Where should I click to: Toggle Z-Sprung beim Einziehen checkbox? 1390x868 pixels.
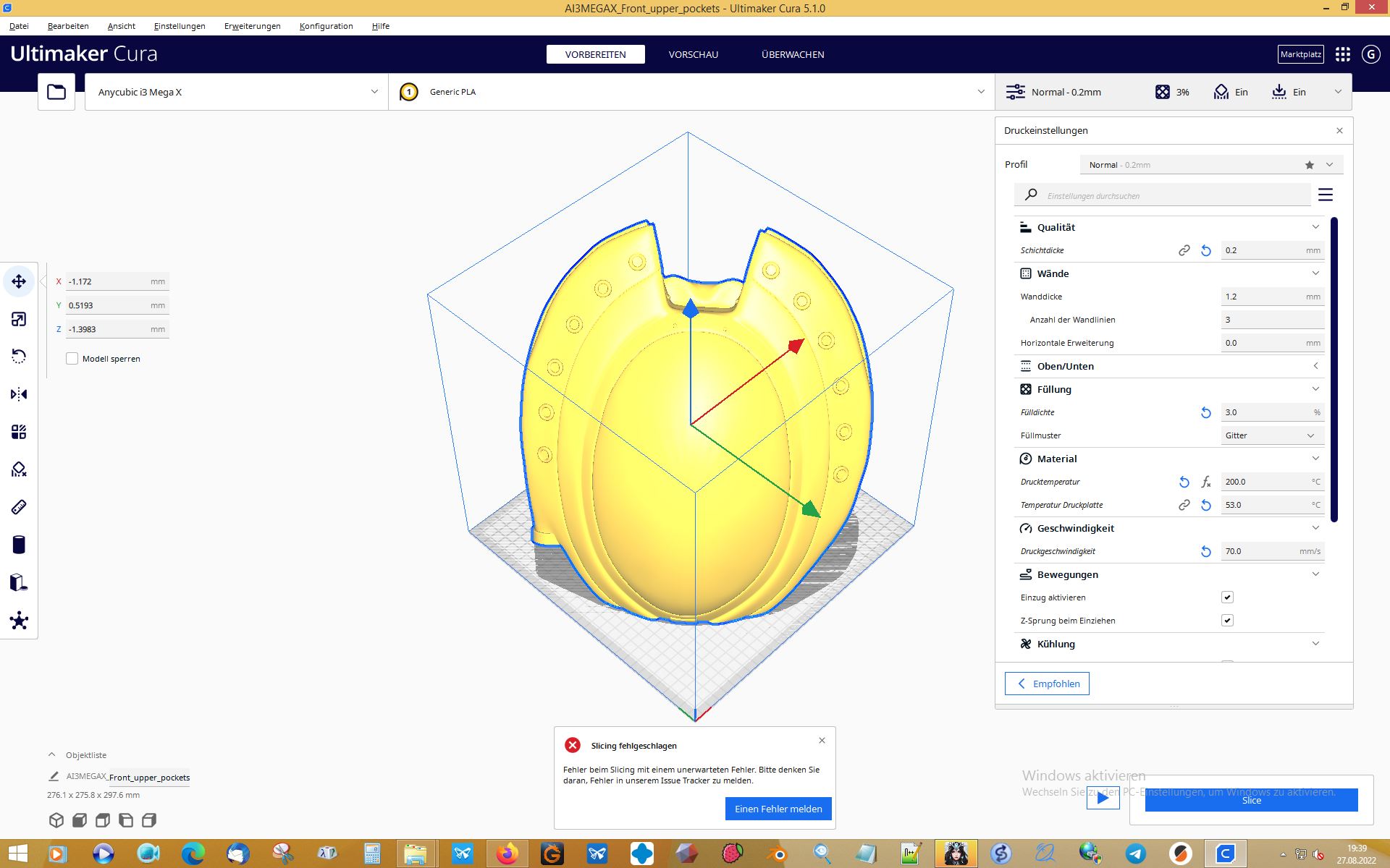[x=1227, y=621]
